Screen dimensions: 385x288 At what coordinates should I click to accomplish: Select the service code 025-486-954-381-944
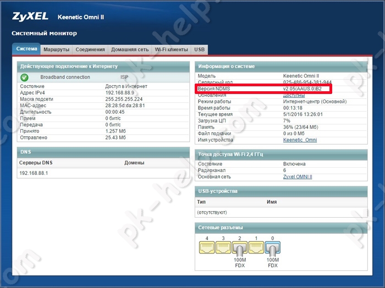[307, 82]
